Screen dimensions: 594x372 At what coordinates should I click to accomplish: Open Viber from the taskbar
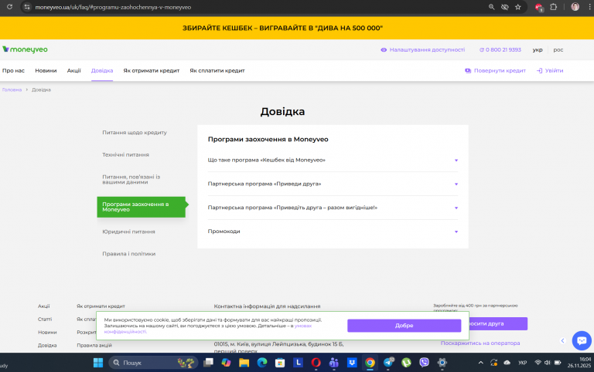(425, 363)
